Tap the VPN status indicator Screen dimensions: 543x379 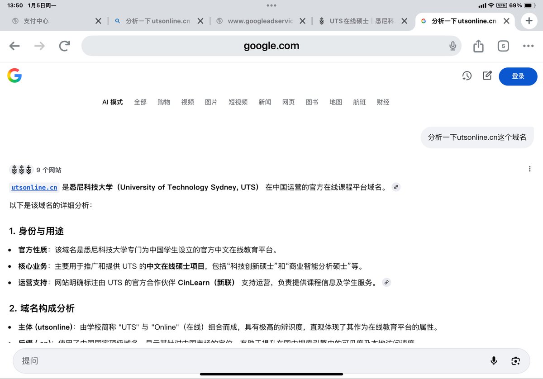[x=501, y=5]
